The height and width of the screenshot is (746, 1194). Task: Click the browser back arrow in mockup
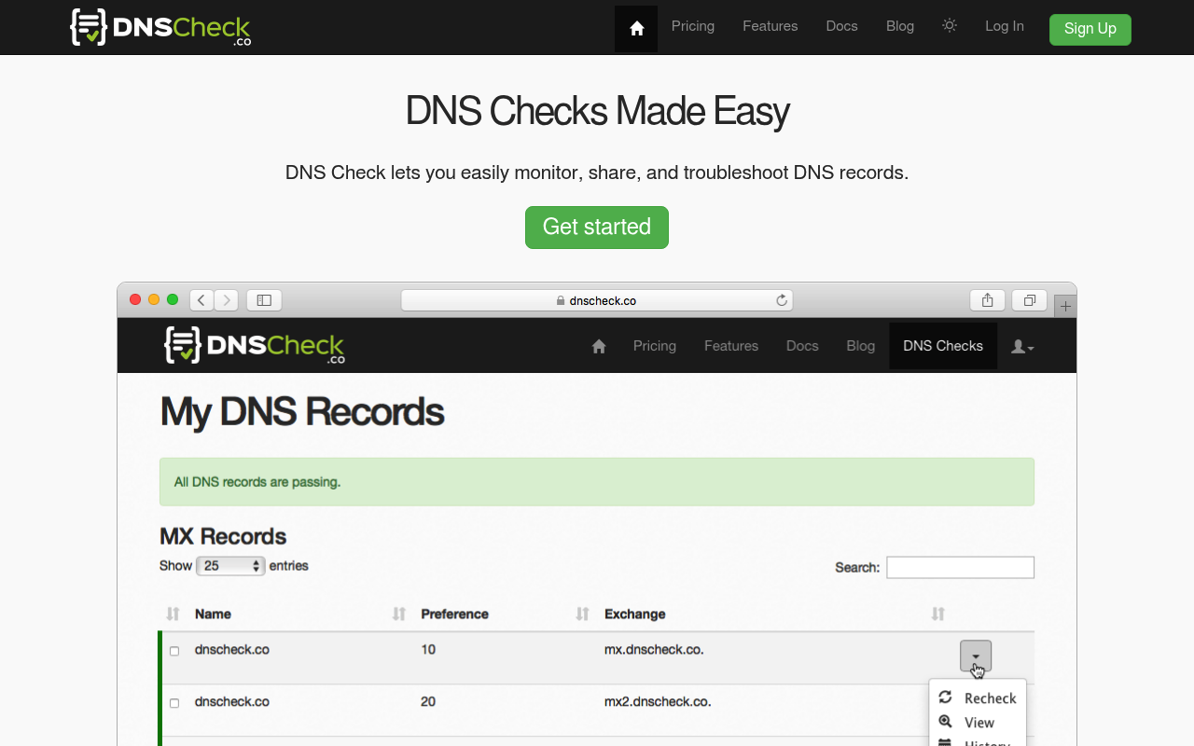pyautogui.click(x=201, y=300)
